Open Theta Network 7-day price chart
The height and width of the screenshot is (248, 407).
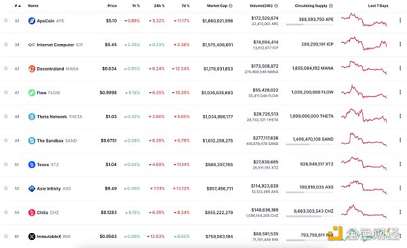(x=364, y=116)
